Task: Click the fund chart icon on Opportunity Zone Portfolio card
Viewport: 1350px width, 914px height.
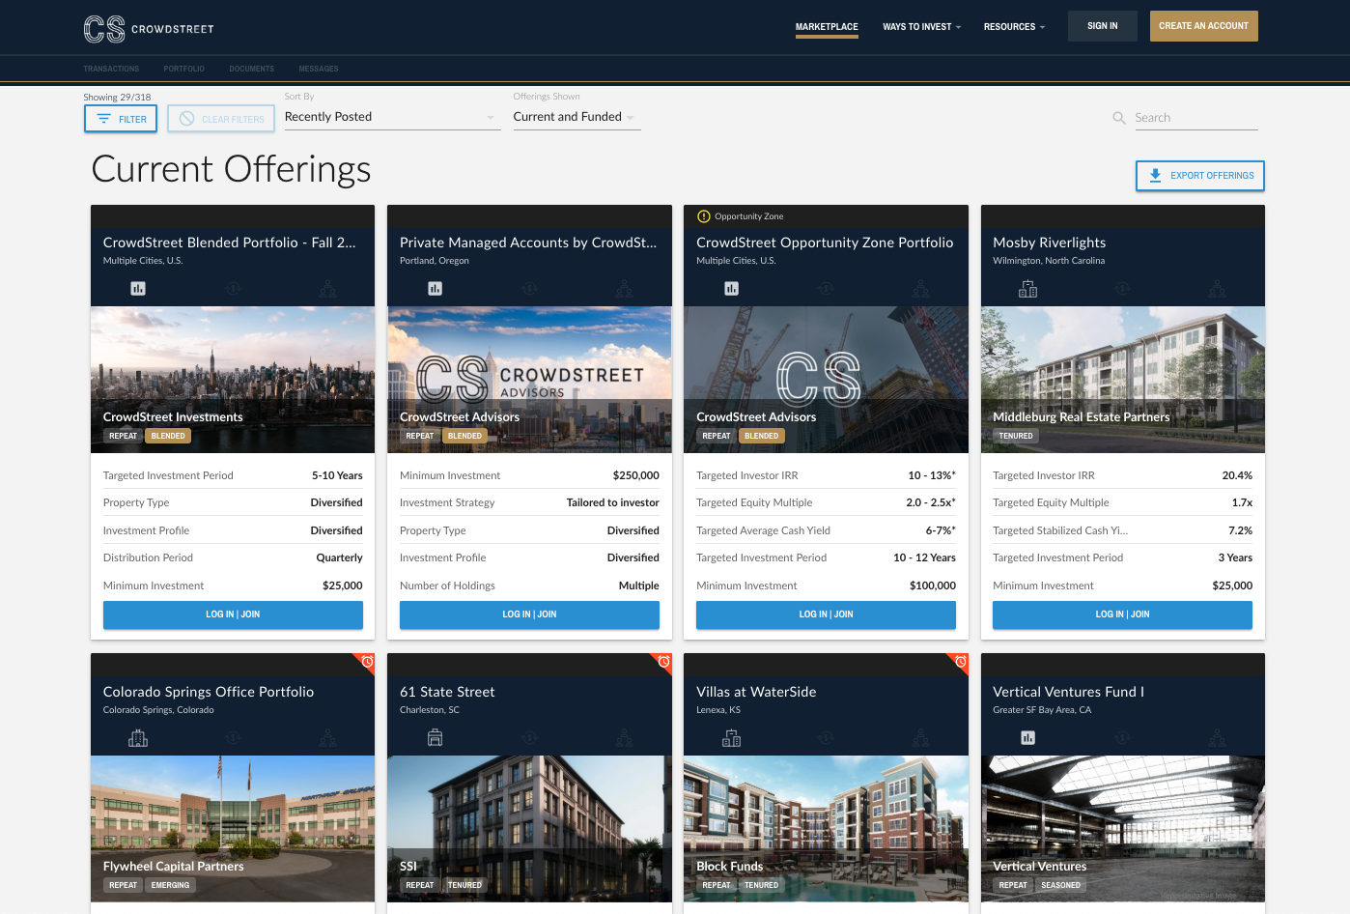Action: 731,289
